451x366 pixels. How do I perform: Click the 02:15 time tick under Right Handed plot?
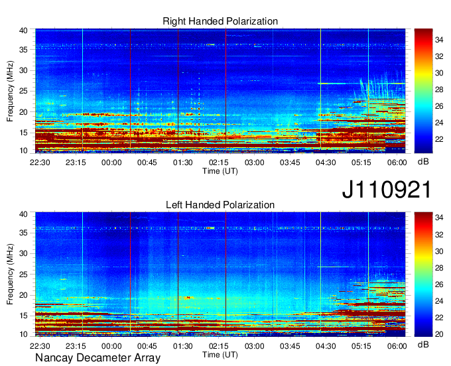(x=219, y=162)
